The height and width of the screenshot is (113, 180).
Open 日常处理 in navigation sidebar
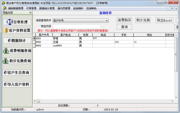[x=17, y=22]
